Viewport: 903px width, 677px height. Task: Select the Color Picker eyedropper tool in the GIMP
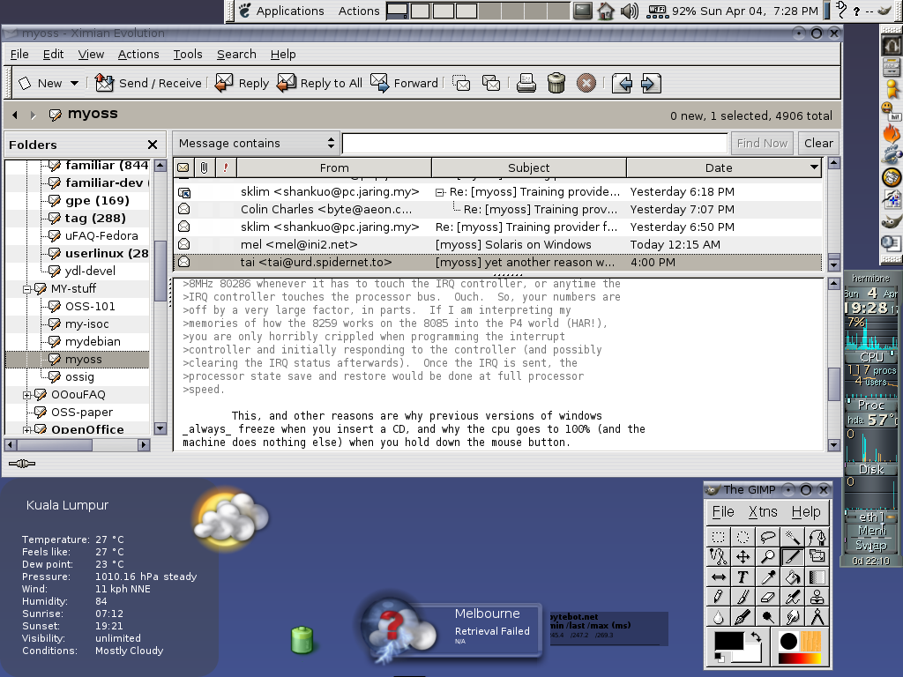pos(768,577)
